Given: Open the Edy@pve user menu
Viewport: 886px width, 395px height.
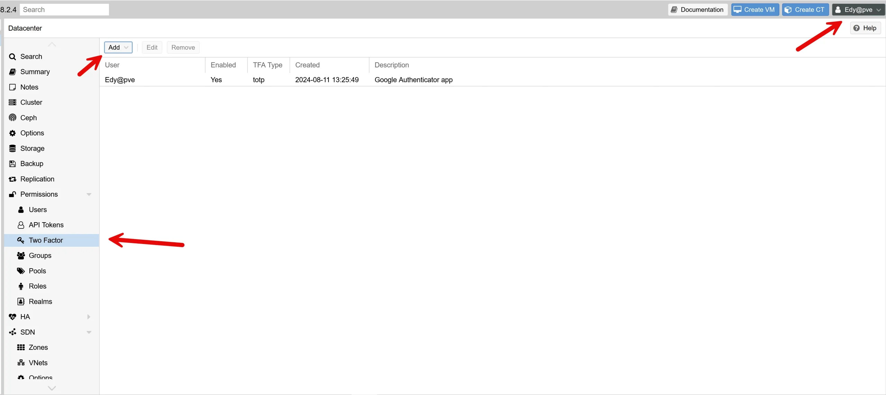Looking at the screenshot, I should click(x=858, y=9).
